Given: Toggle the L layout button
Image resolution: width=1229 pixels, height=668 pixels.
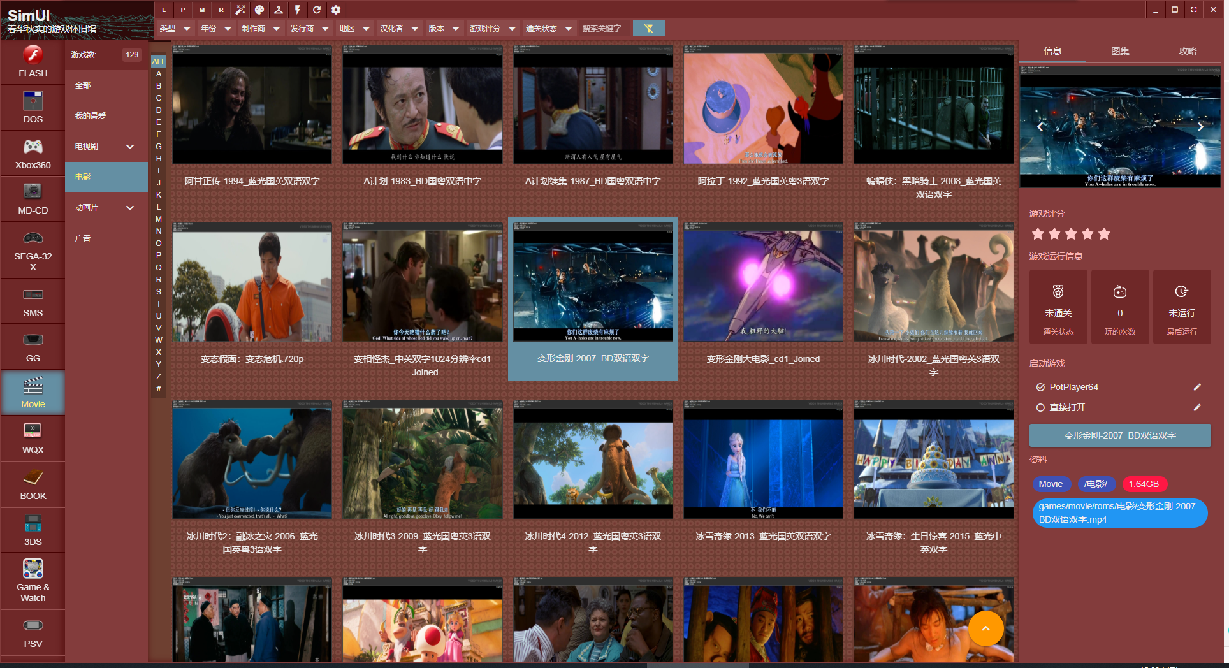Looking at the screenshot, I should coord(164,10).
